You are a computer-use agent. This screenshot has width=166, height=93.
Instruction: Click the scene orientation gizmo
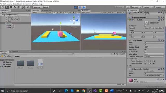pos(74,20)
